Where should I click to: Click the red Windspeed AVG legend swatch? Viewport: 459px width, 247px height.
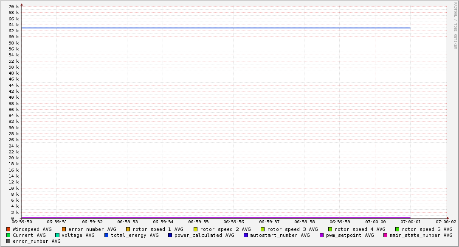(x=8, y=229)
